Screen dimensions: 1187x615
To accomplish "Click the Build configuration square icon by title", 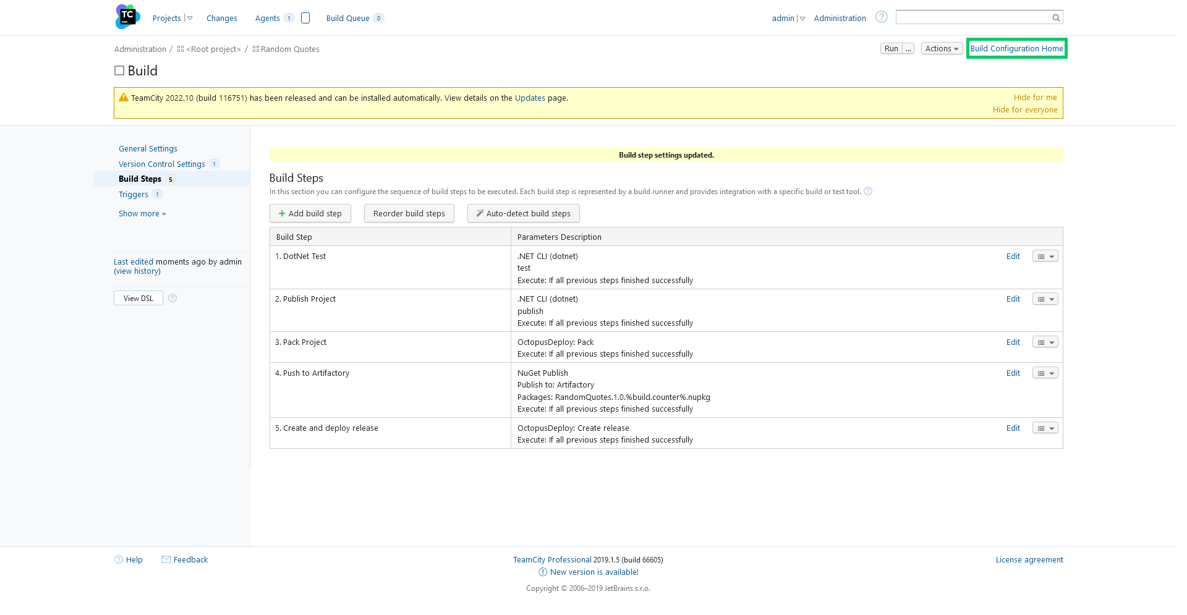I will [119, 70].
